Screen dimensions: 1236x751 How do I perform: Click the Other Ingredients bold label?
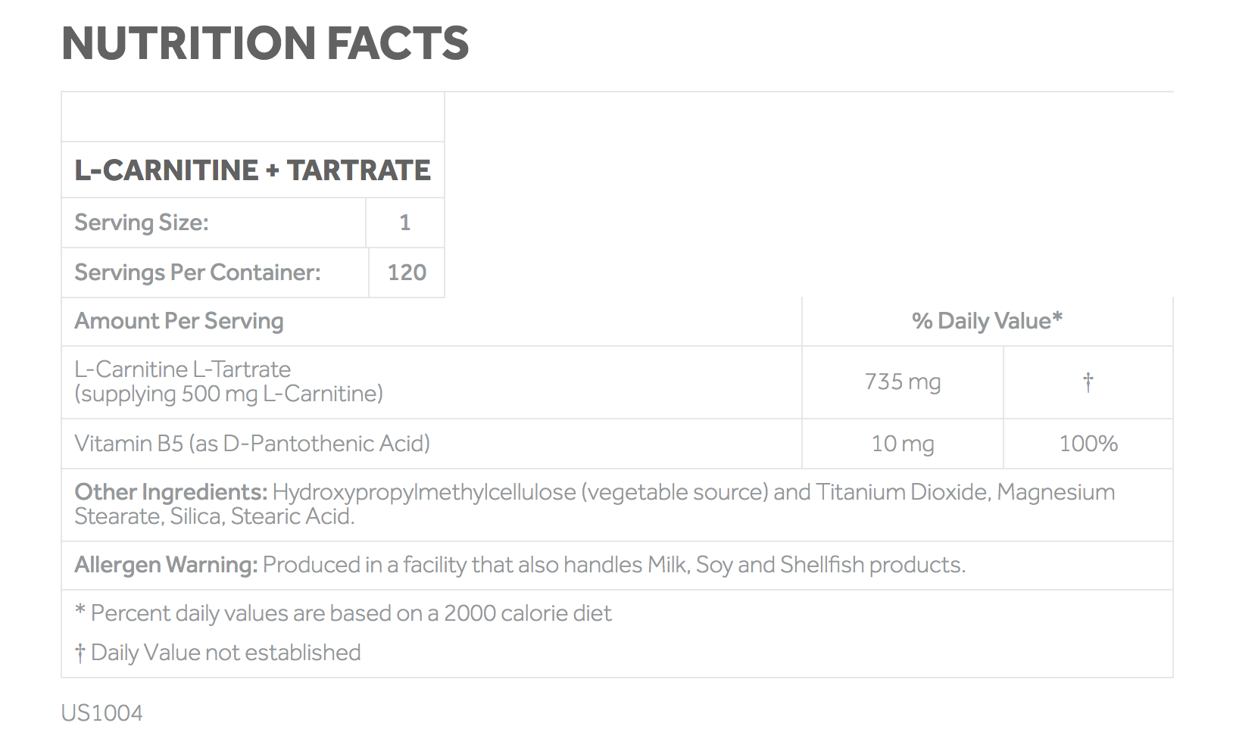[170, 492]
